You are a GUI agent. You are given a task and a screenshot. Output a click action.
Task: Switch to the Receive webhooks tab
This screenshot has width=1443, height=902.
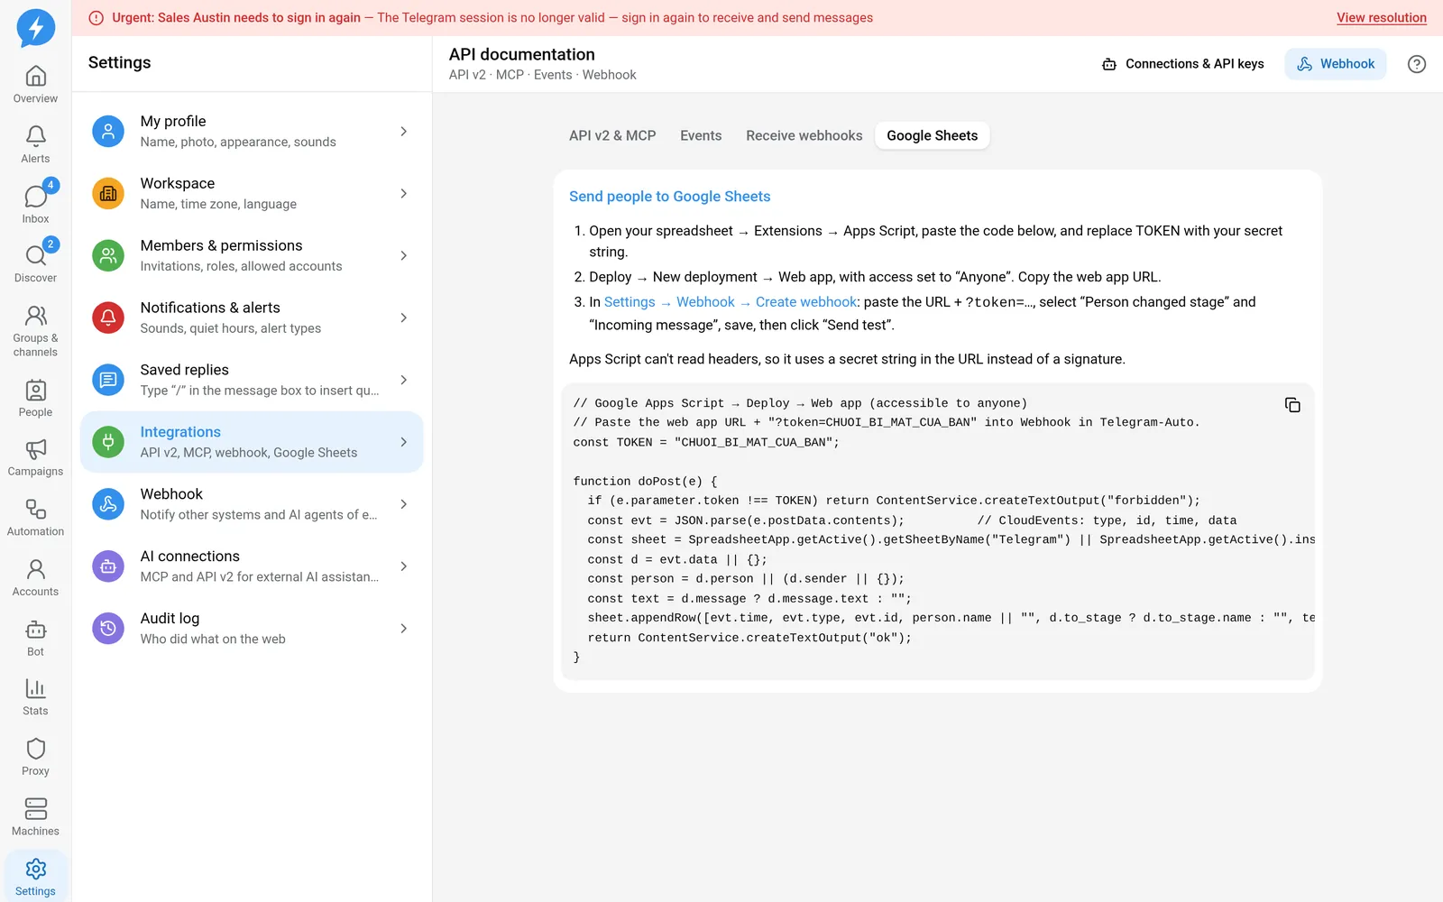804,136
